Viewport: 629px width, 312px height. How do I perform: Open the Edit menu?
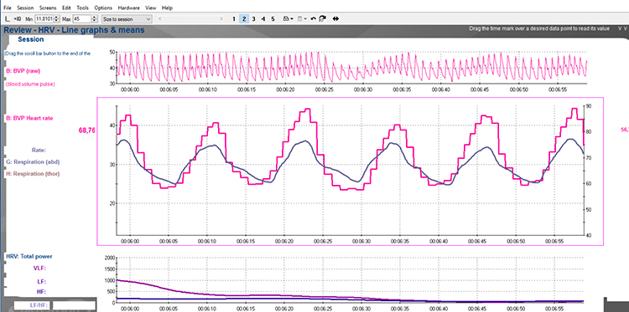[x=66, y=8]
